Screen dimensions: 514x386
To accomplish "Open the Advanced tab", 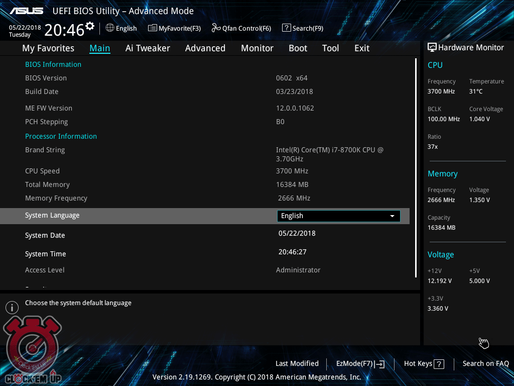I will (x=205, y=48).
